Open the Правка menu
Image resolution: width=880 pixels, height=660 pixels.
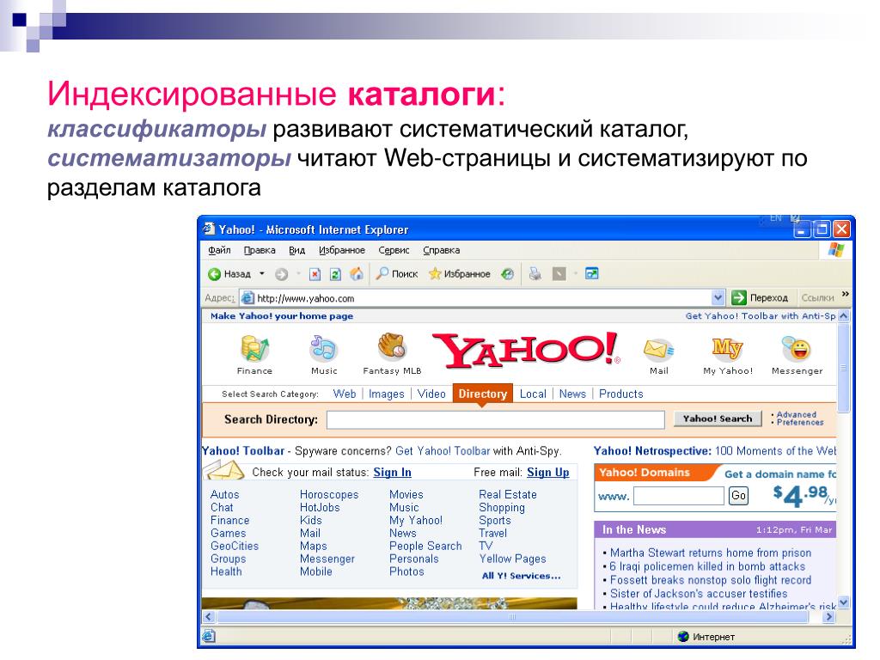(x=260, y=250)
